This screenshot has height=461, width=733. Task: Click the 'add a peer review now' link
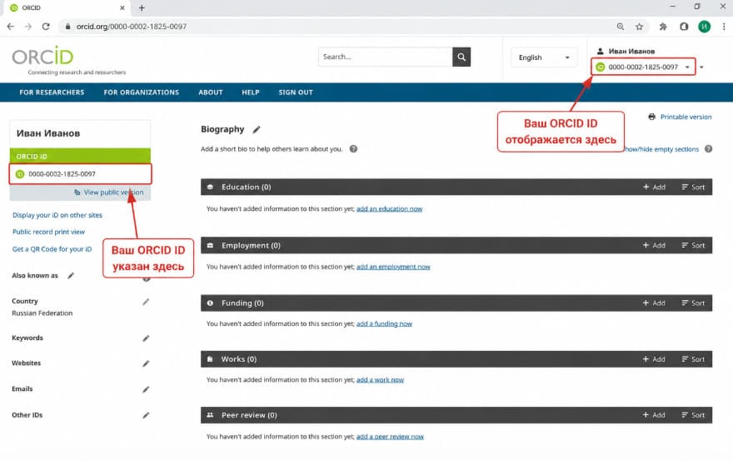pyautogui.click(x=390, y=437)
